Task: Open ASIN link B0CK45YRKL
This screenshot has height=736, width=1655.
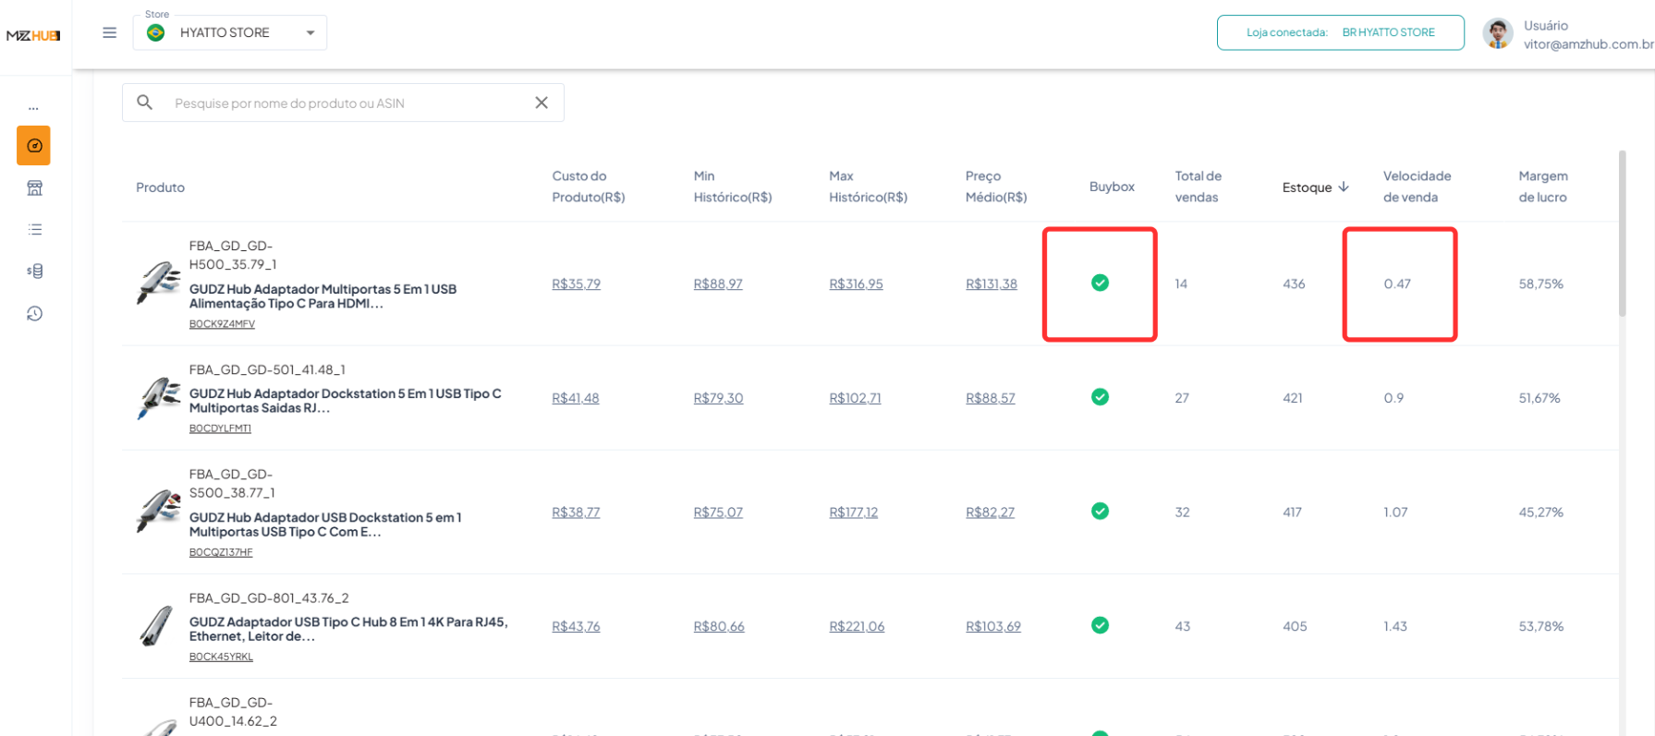Action: (221, 657)
